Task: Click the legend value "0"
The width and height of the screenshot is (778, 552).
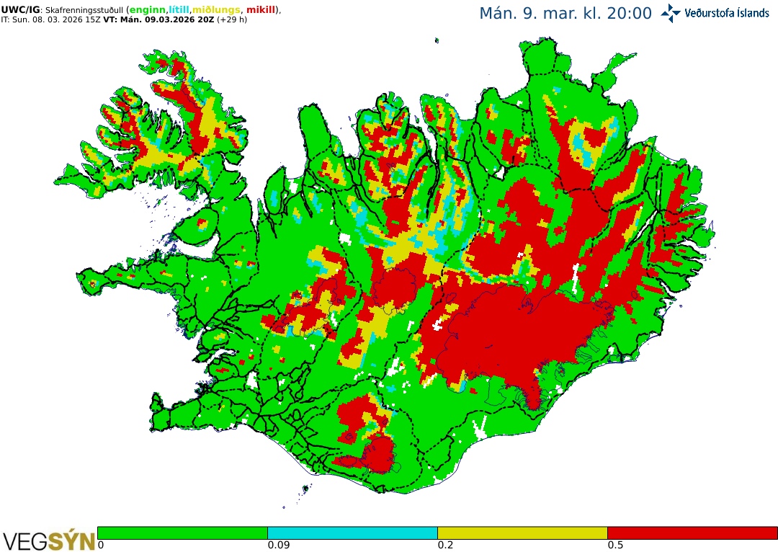Action: pos(101,546)
